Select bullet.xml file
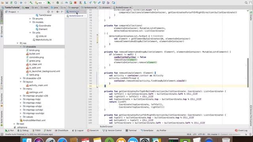 point(33,54)
